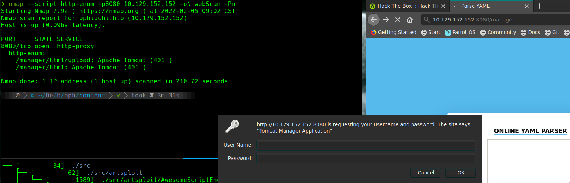Click the ./src/artsploit tree entry
Image resolution: width=570 pixels, height=183 pixels.
point(115,173)
